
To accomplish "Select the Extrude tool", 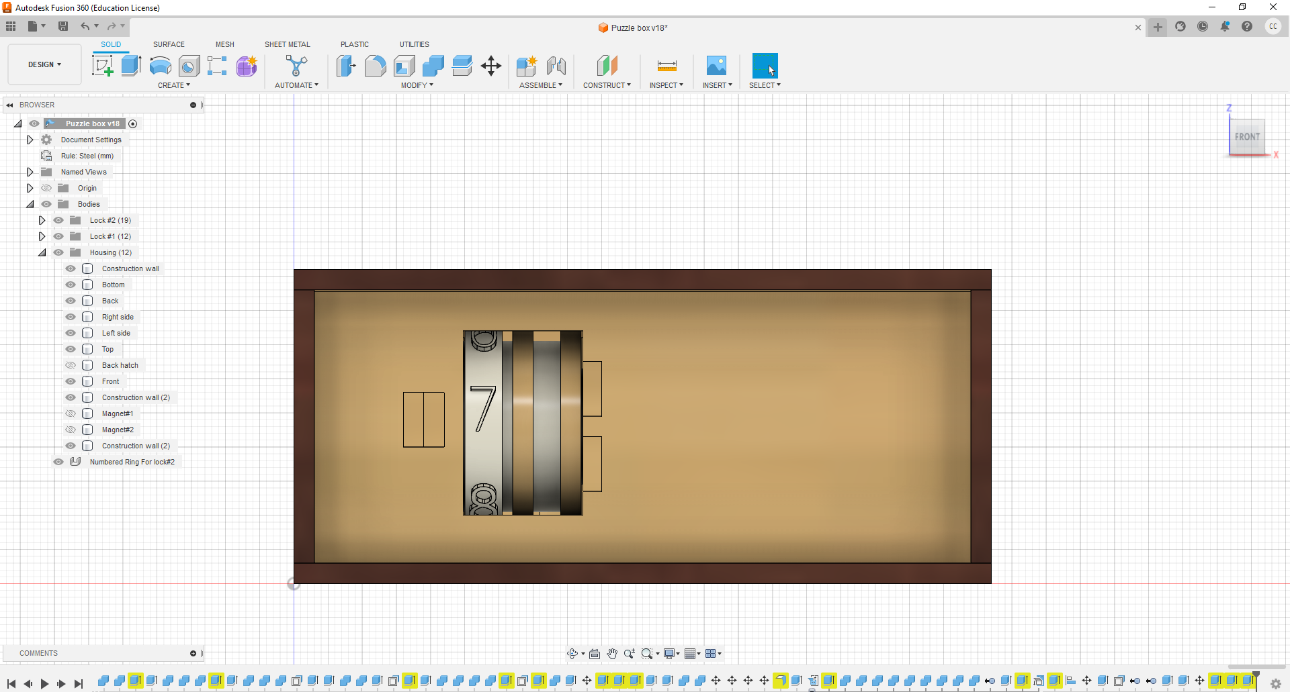I will click(x=130, y=66).
